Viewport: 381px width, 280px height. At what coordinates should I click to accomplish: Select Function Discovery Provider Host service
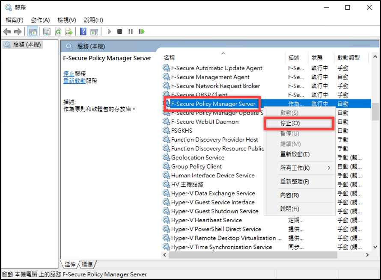click(214, 139)
